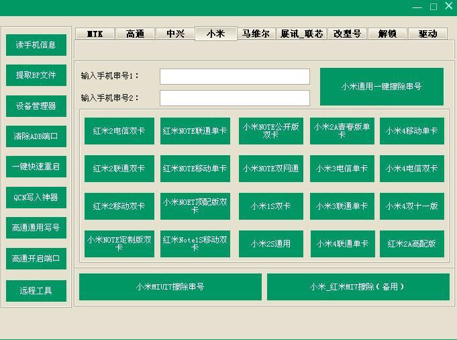Select 红米2A高配版

412,244
